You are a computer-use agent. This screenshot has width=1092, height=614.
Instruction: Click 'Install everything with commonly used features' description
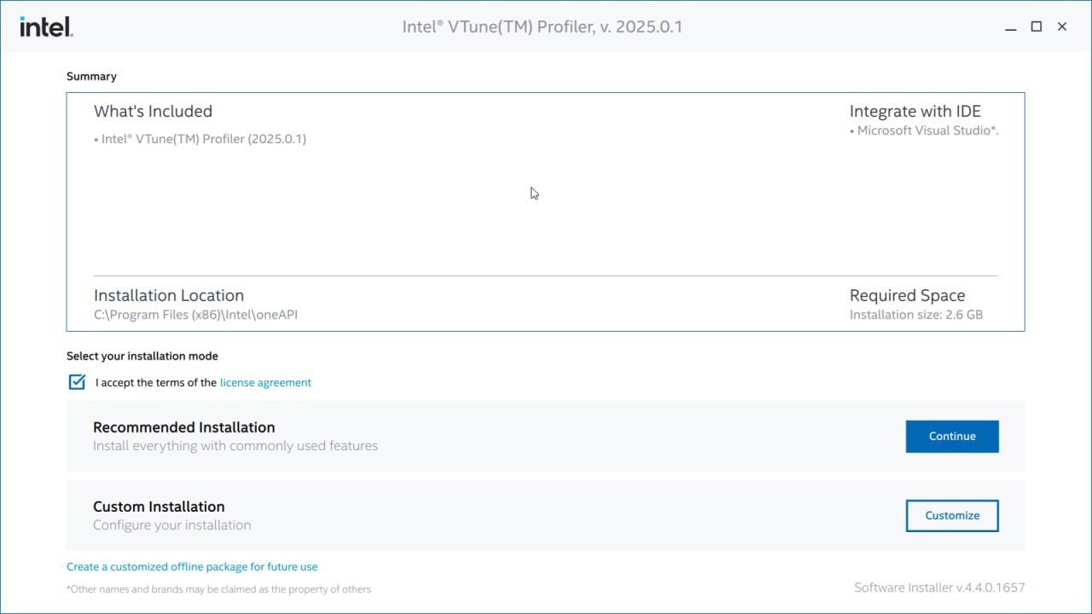pos(235,446)
